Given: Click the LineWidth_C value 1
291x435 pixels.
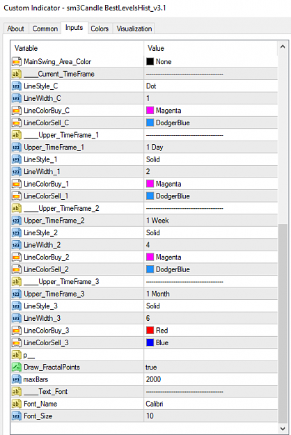Looking at the screenshot, I should point(148,98).
